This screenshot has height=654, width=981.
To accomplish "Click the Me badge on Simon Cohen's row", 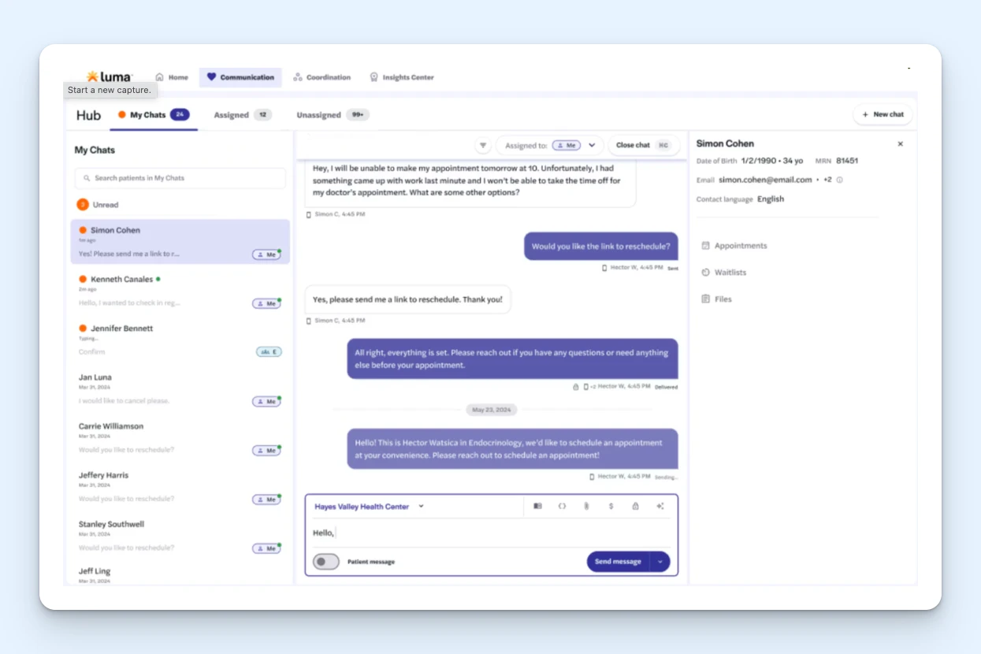I will 266,255.
